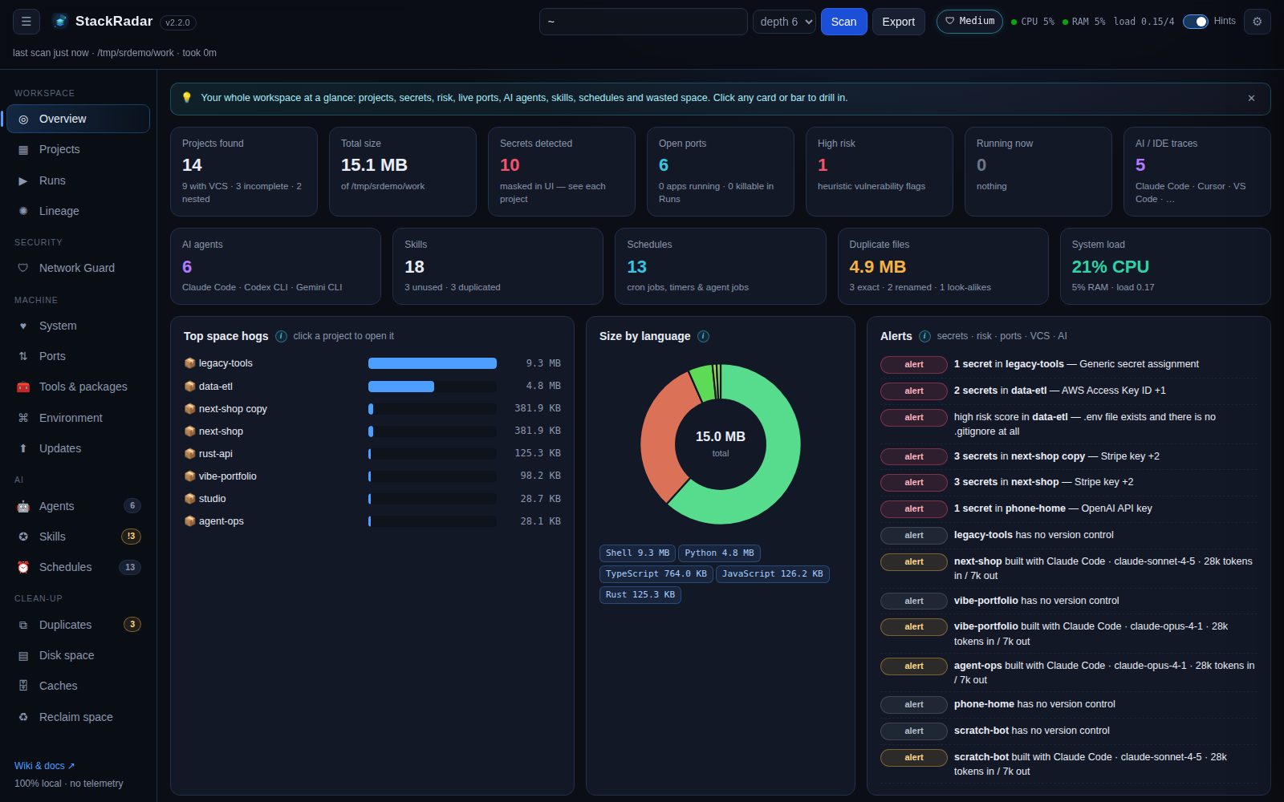Click the Reclaim space recycle icon

pos(23,717)
